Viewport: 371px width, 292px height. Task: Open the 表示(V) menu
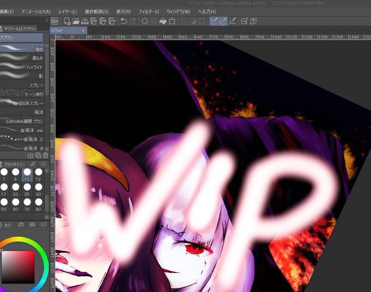point(123,11)
